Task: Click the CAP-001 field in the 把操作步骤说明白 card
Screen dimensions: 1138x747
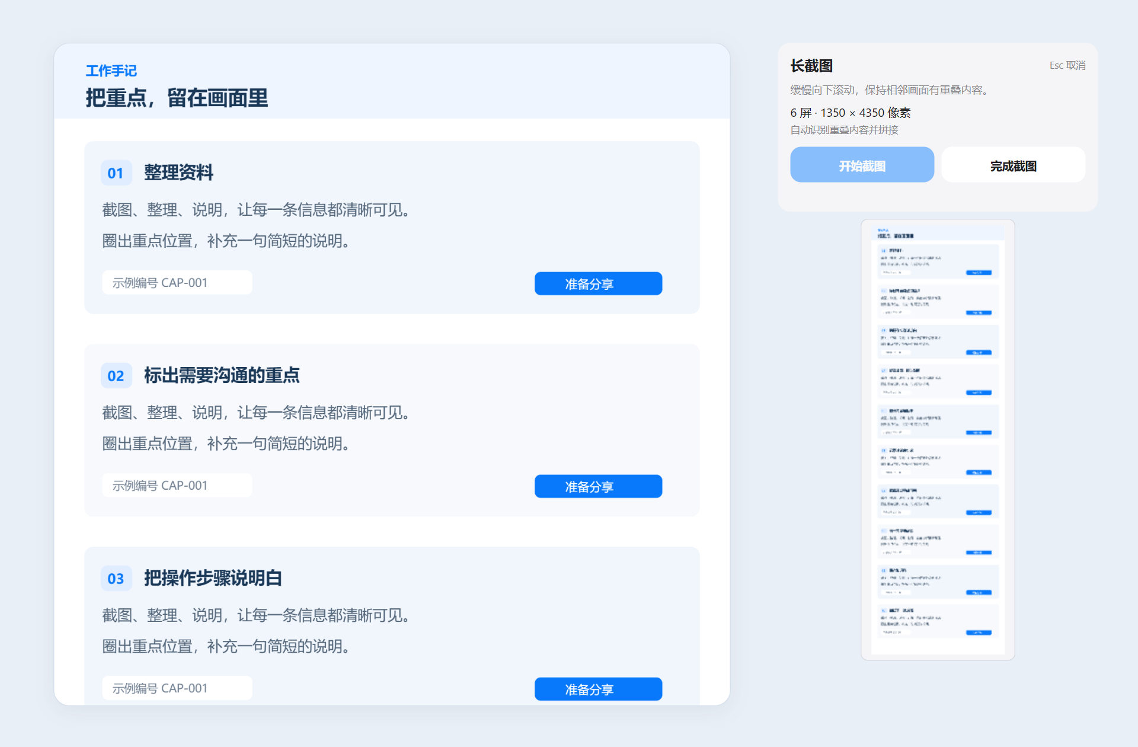Action: (177, 688)
